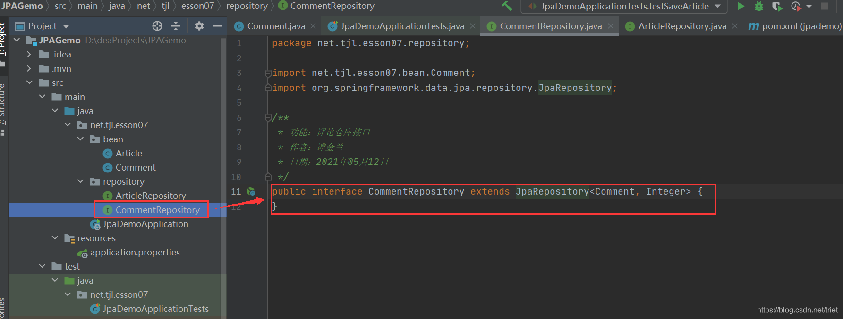Click the Stop square icon
This screenshot has height=319, width=843.
(825, 6)
